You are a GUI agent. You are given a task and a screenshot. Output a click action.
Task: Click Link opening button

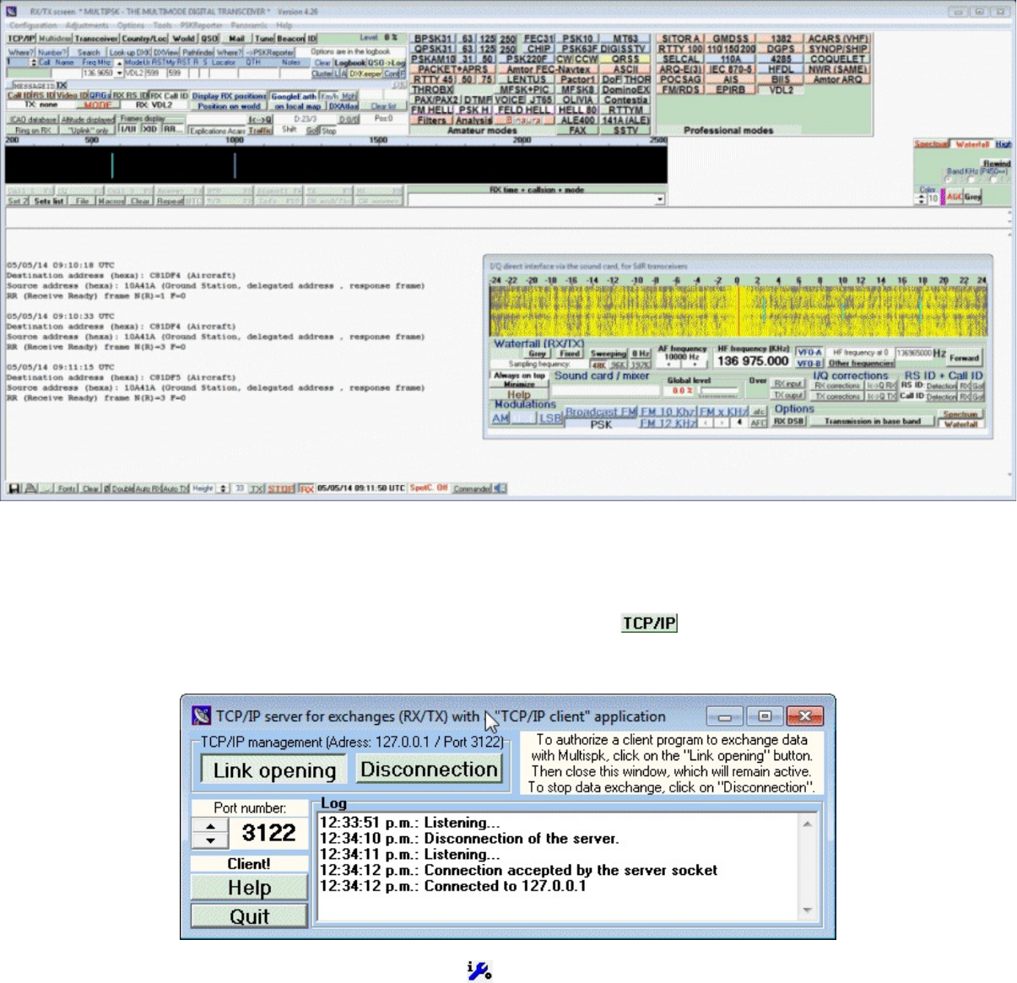(274, 770)
